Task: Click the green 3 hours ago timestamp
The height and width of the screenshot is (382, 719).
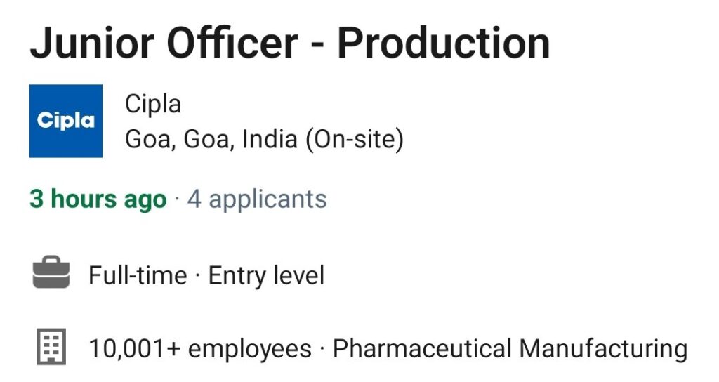Action: (98, 199)
